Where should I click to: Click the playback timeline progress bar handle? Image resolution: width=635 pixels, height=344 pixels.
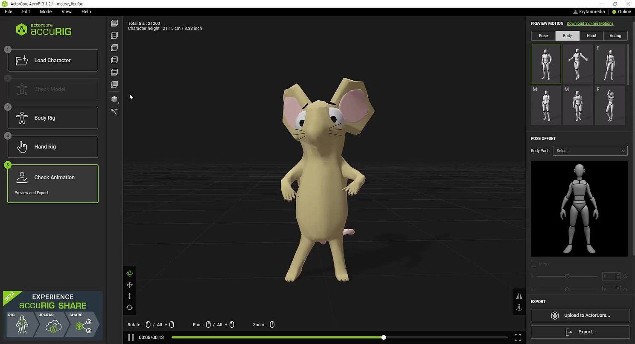(384, 338)
